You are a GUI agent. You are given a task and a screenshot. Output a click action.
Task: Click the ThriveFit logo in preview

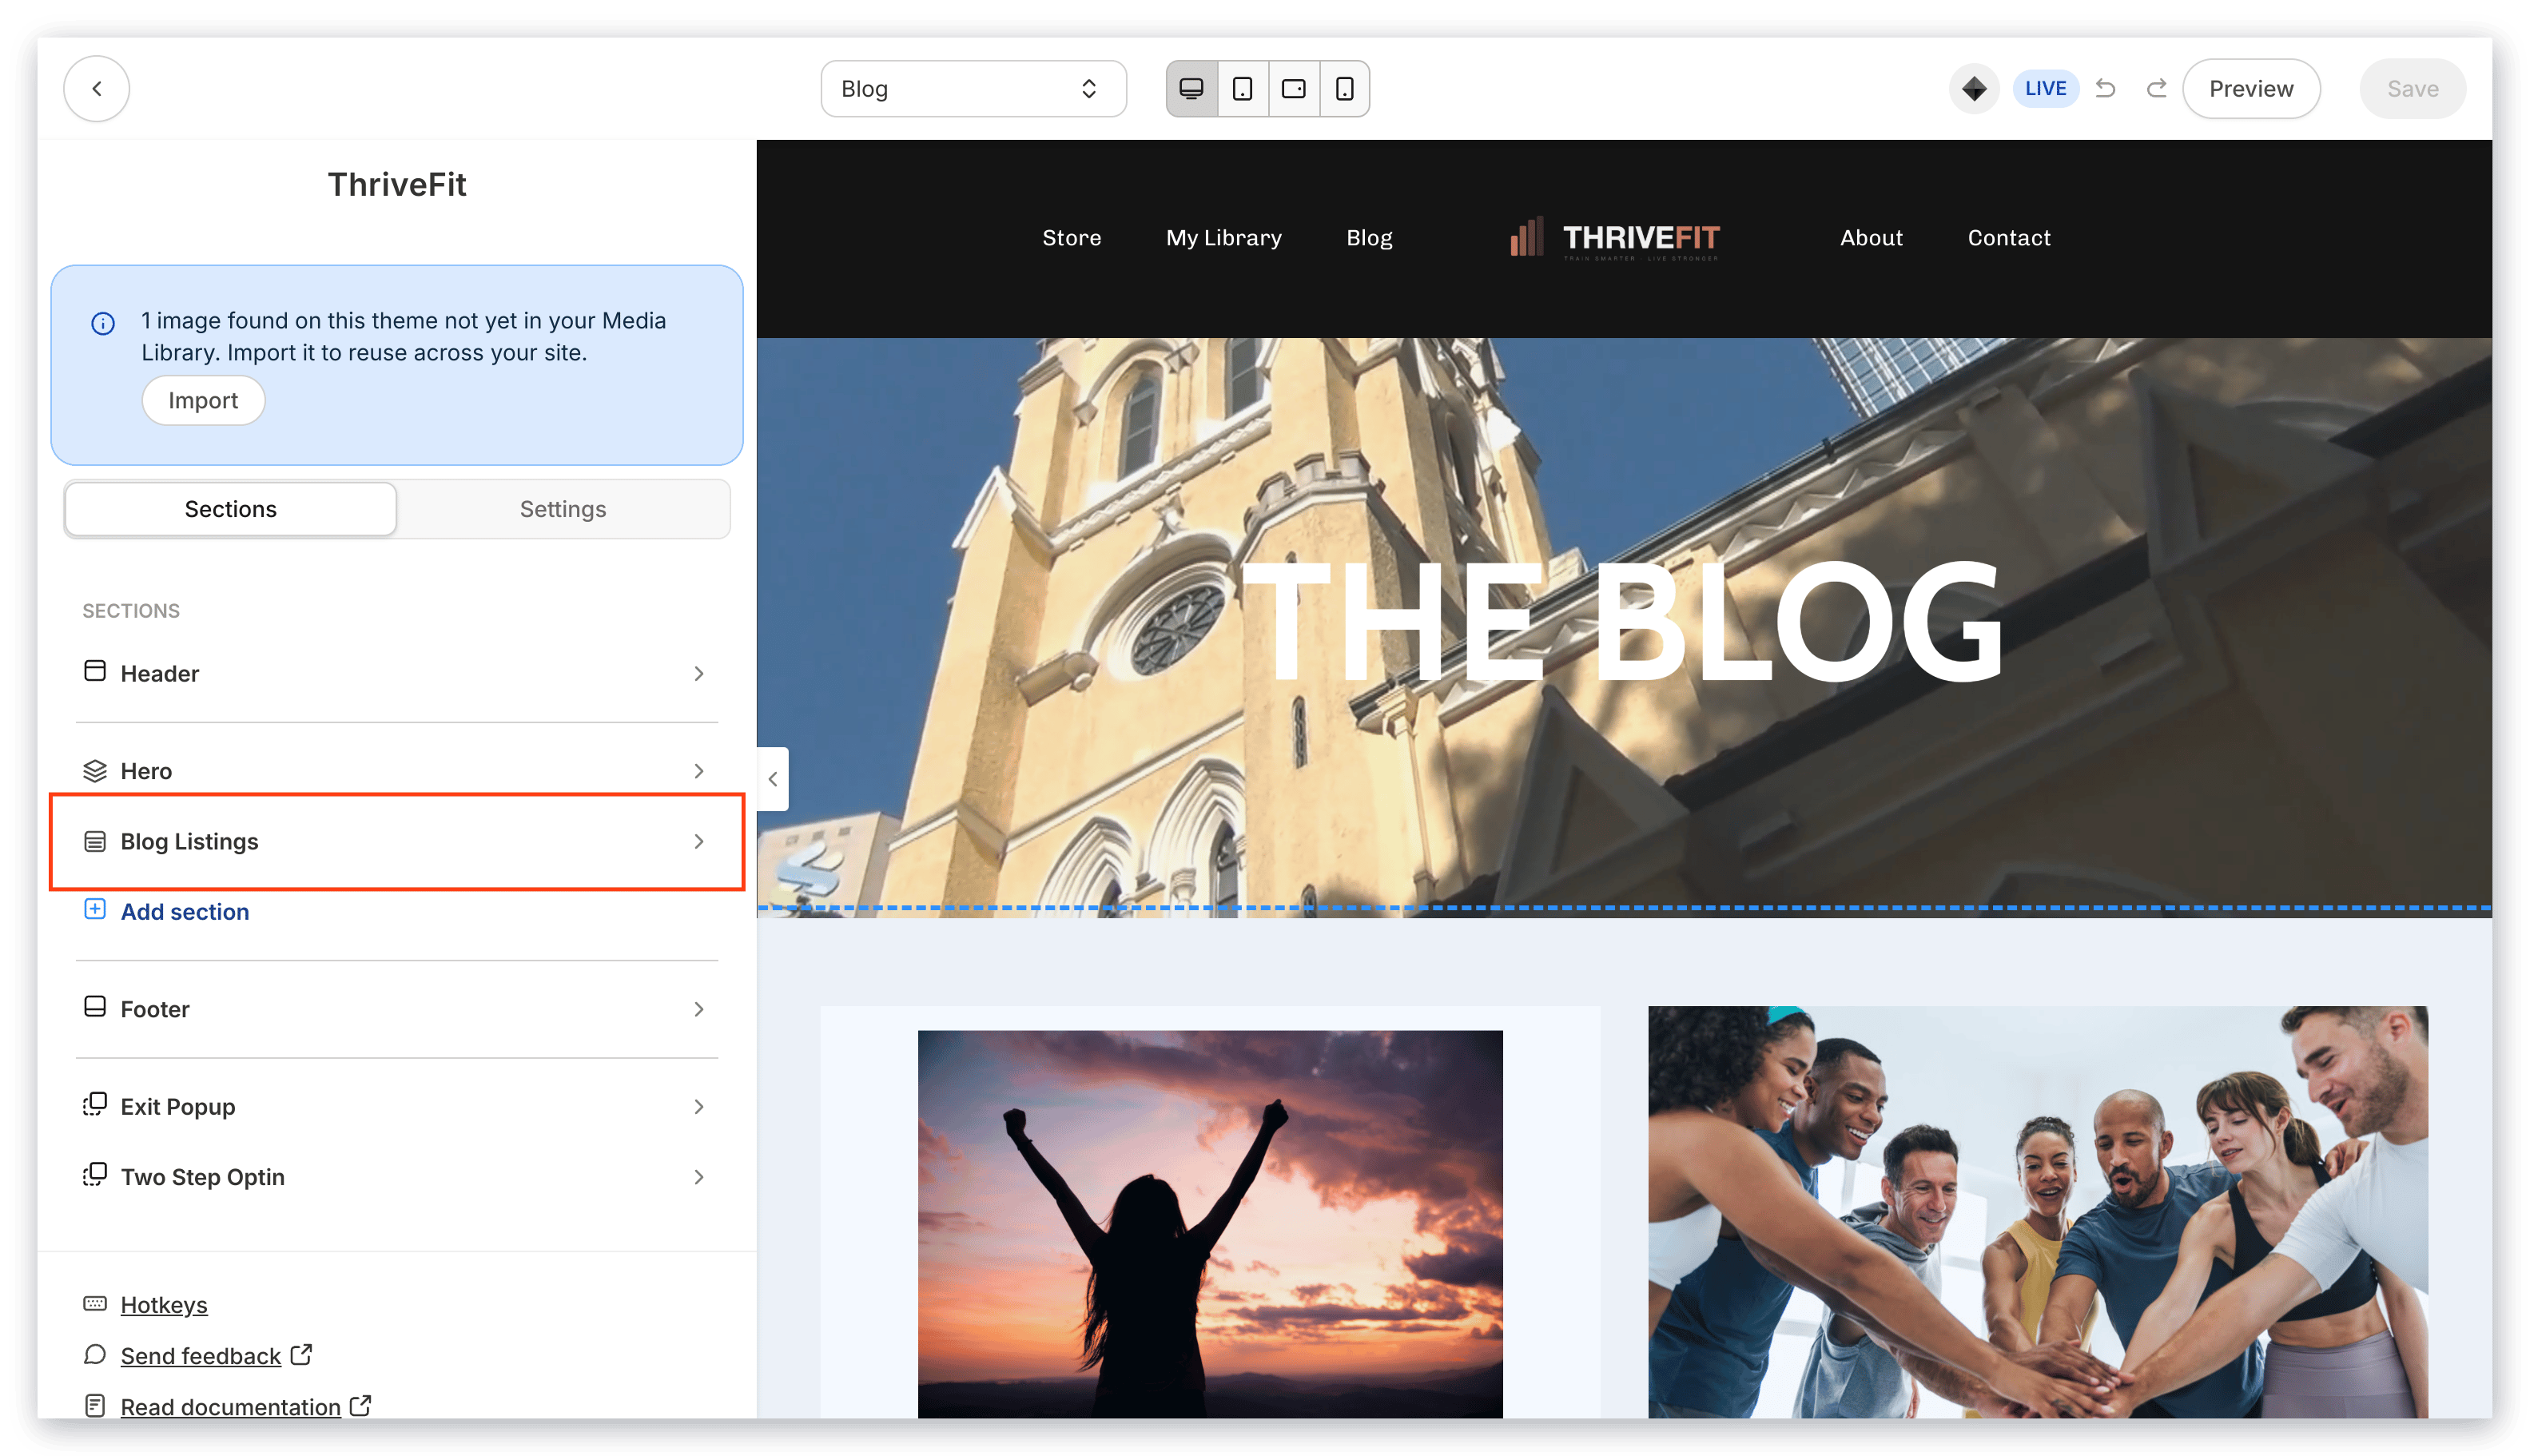[x=1614, y=238]
